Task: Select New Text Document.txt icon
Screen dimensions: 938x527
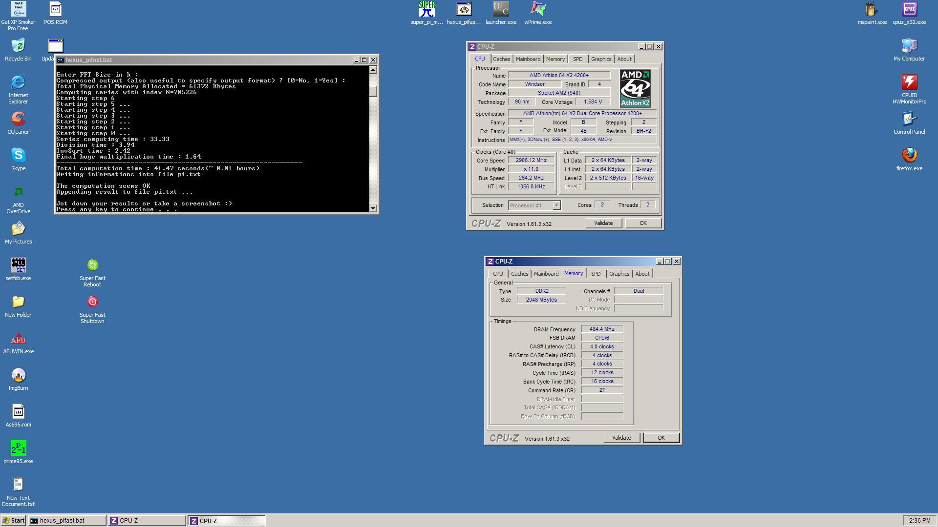Action: coord(18,492)
